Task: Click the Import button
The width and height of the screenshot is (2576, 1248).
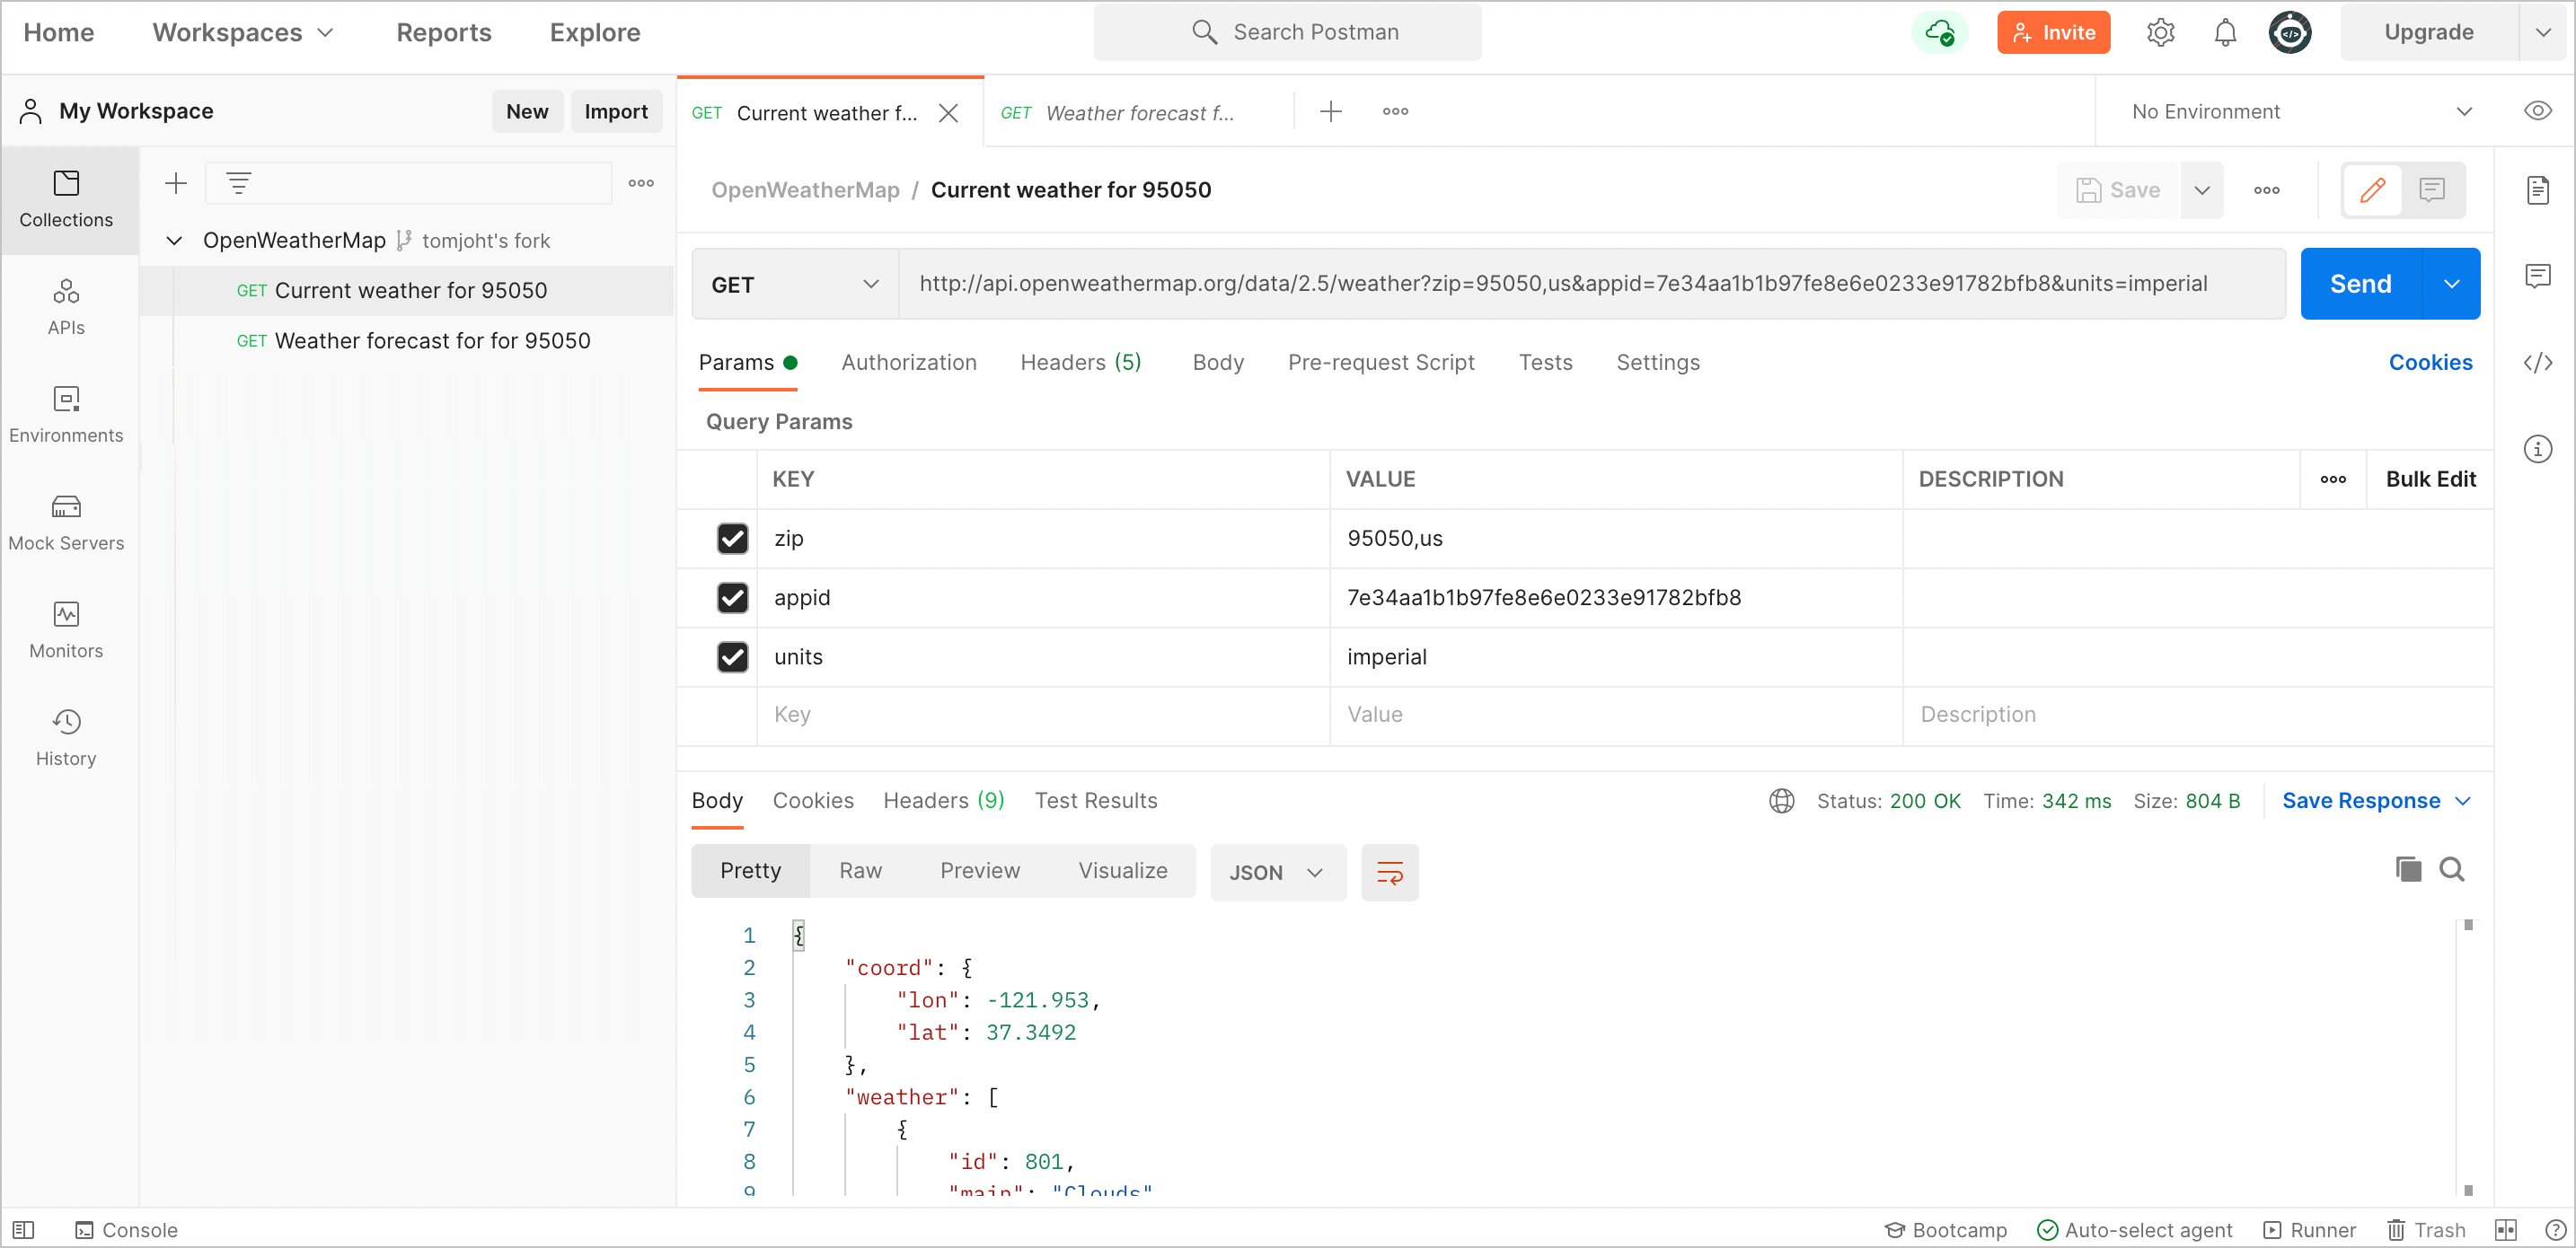Action: [x=616, y=111]
